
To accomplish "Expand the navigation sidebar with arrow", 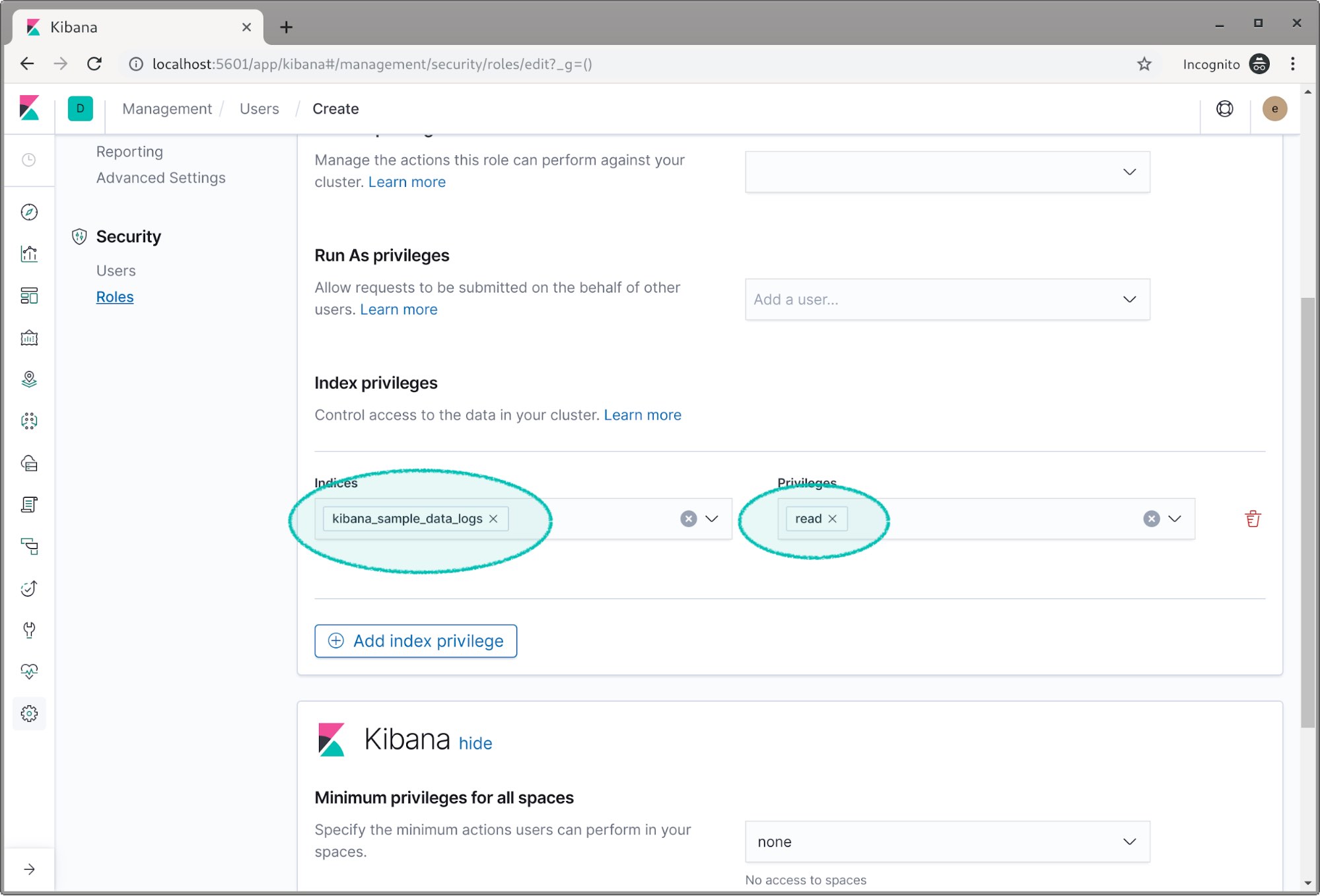I will [29, 870].
